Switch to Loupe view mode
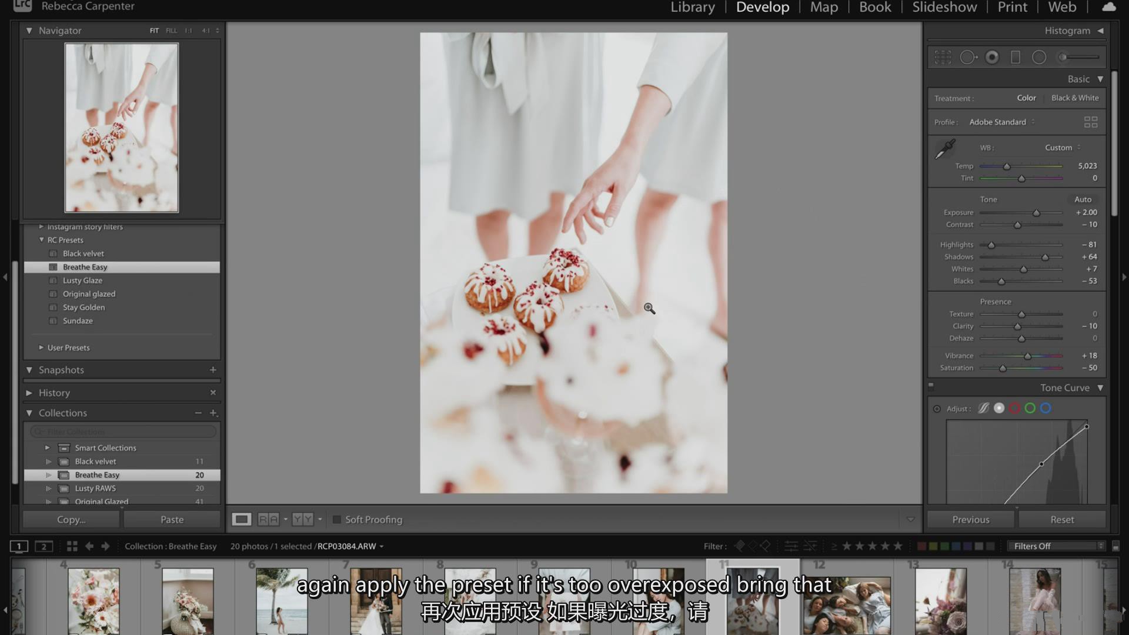Viewport: 1129px width, 635px height. pyautogui.click(x=241, y=519)
